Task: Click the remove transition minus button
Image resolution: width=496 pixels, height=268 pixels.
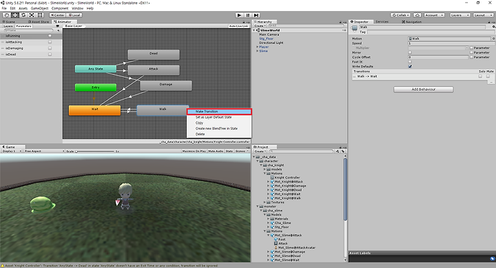Action: pos(491,82)
